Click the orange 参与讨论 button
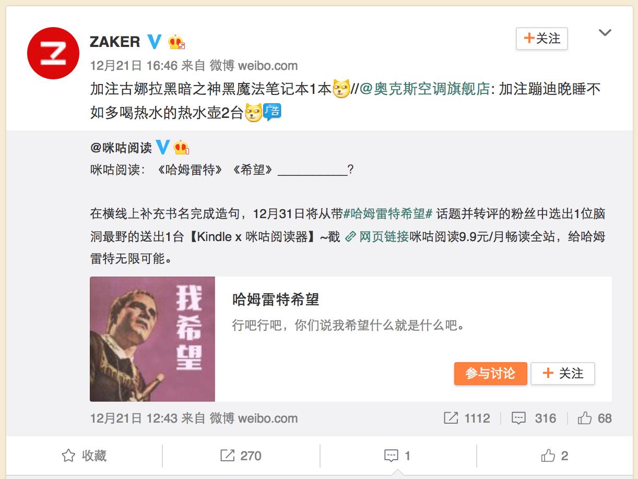Viewport: 638px width, 479px height. (x=490, y=374)
